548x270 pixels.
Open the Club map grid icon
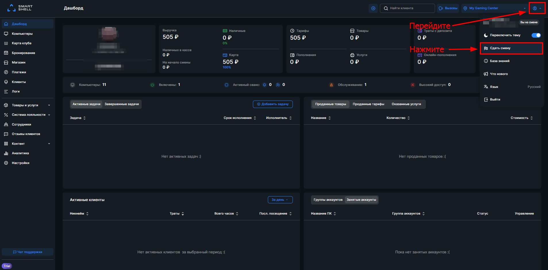[x=6, y=43]
